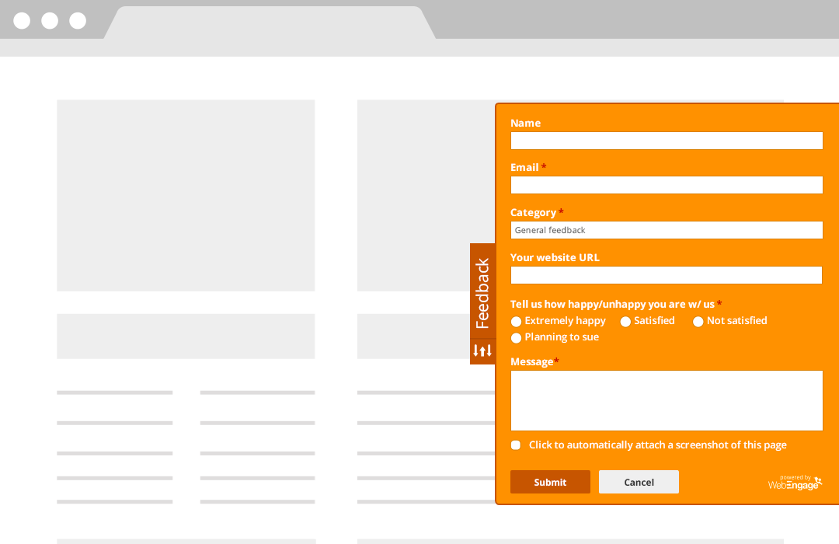
Task: Pick the Planning to sue option
Action: coord(517,338)
